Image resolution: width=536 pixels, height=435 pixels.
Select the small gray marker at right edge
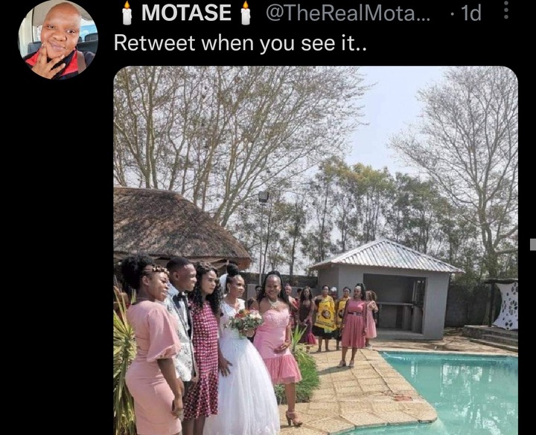[x=533, y=245]
